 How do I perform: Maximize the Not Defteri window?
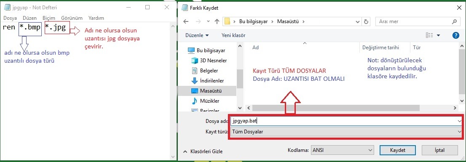point(147,8)
